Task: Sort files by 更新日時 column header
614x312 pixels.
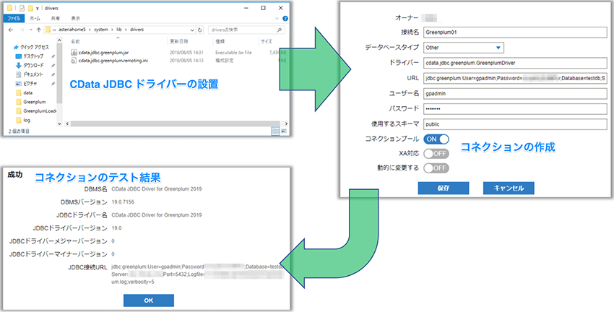Action: click(x=178, y=41)
